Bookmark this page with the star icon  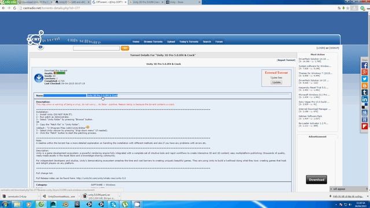(x=347, y=8)
